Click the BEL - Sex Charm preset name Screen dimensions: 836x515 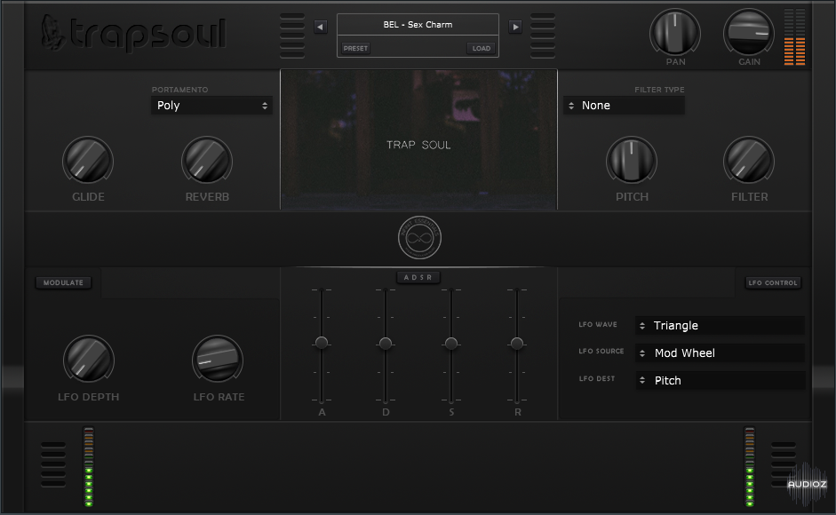pyautogui.click(x=418, y=25)
